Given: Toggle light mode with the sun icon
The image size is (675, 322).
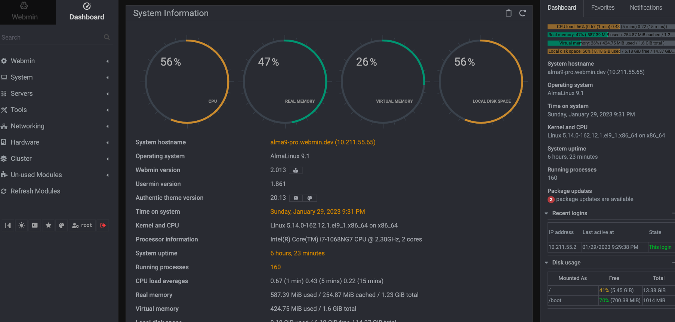Looking at the screenshot, I should 22,225.
